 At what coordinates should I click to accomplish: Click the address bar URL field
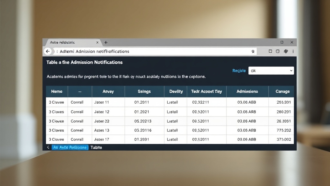(x=151, y=51)
